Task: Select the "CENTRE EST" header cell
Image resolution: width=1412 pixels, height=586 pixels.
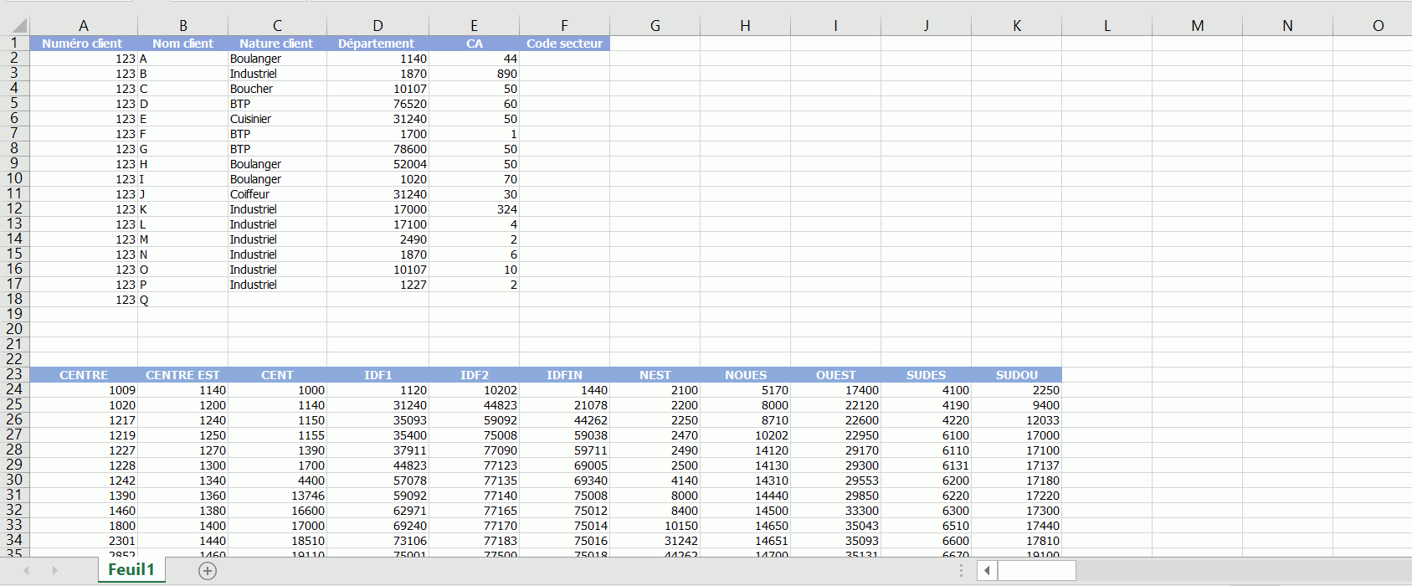Action: pyautogui.click(x=182, y=375)
